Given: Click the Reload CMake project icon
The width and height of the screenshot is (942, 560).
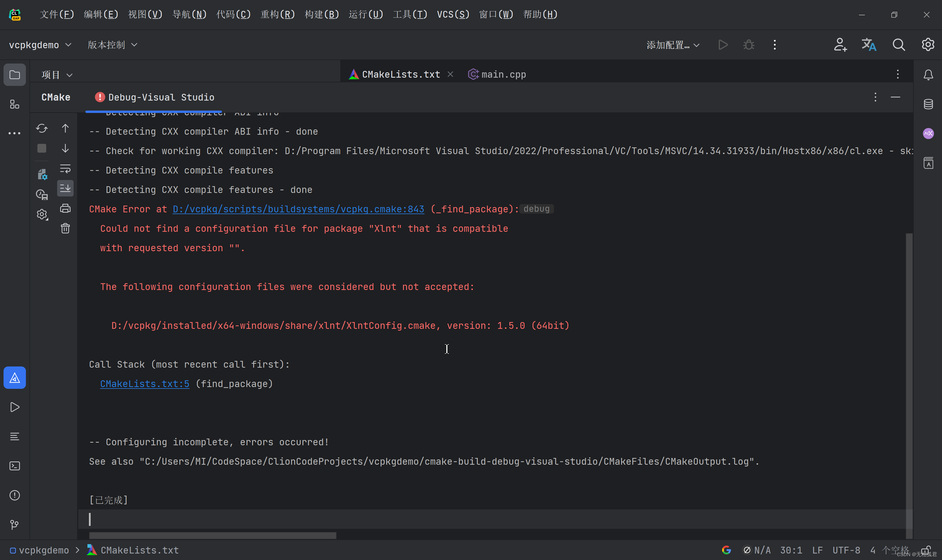Looking at the screenshot, I should coord(42,128).
